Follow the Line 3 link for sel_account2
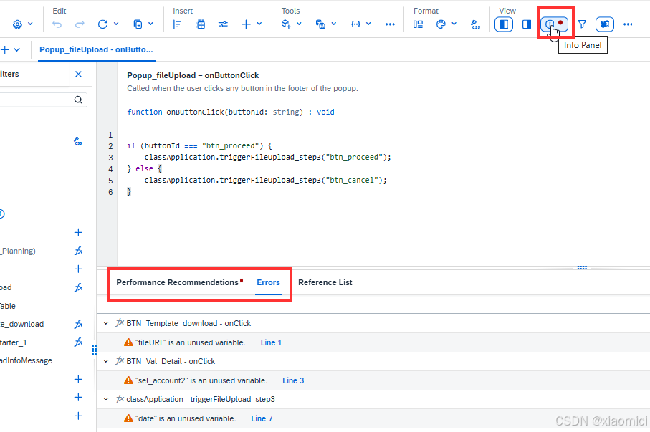The height and width of the screenshot is (432, 650). tap(293, 380)
